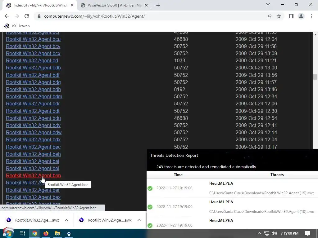Select threat row Rootkit.Win32.Agent (19).awx
Viewport: 318px width, 238px height.
tap(232, 188)
